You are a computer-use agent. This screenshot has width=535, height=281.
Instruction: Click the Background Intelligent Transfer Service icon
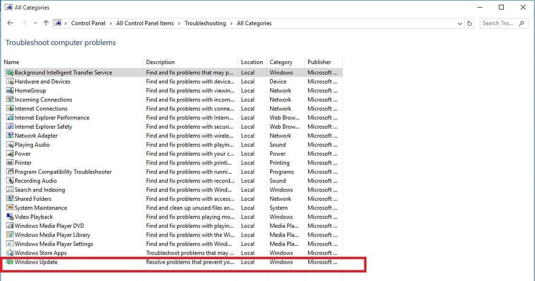(10, 73)
